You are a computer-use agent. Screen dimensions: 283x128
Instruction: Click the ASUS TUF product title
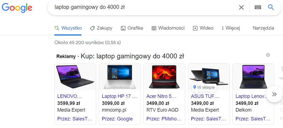(x=205, y=96)
